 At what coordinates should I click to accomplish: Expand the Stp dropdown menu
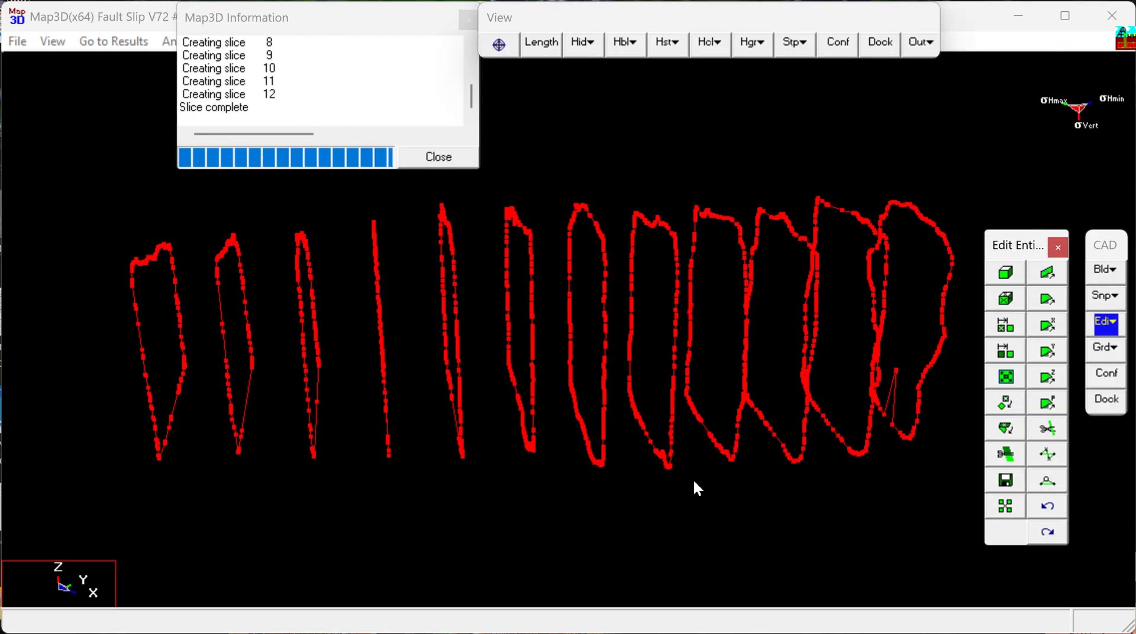(x=794, y=43)
